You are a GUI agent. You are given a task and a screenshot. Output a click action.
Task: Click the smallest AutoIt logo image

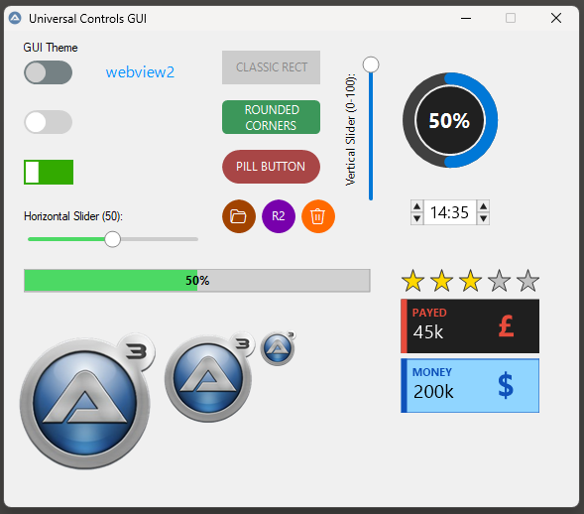tap(278, 348)
